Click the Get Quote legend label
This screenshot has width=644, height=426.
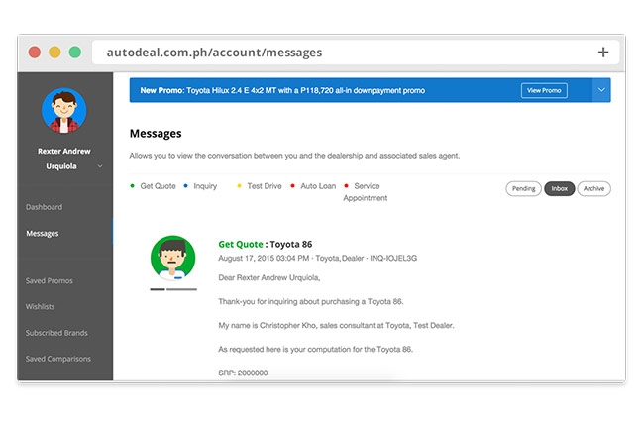159,186
